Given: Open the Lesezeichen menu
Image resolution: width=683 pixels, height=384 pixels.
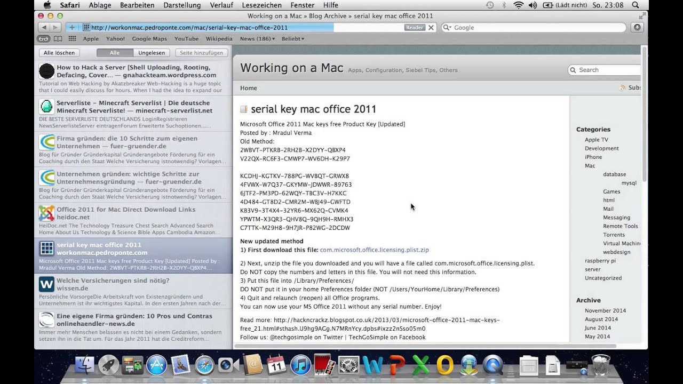Looking at the screenshot, I should [261, 5].
